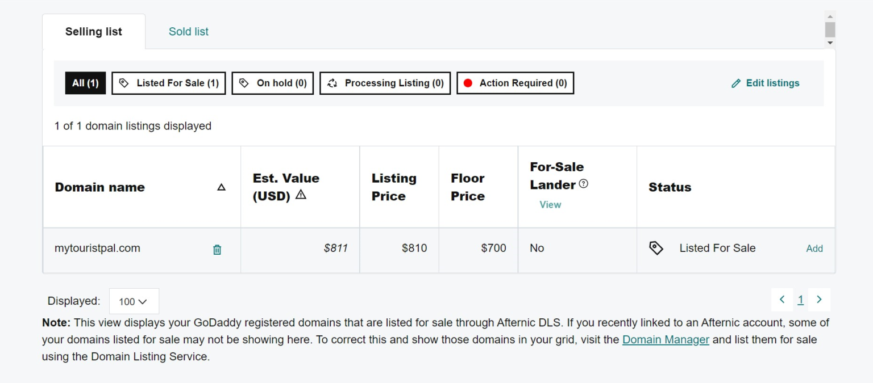Switch to the Sold list tab
873x383 pixels.
pyautogui.click(x=189, y=32)
